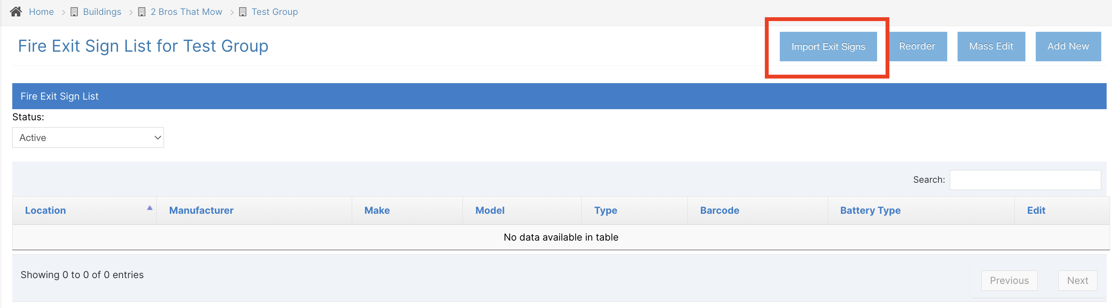Image resolution: width=1112 pixels, height=308 pixels.
Task: Click the building icon beside 2 Bros That Mow
Action: coord(142,11)
